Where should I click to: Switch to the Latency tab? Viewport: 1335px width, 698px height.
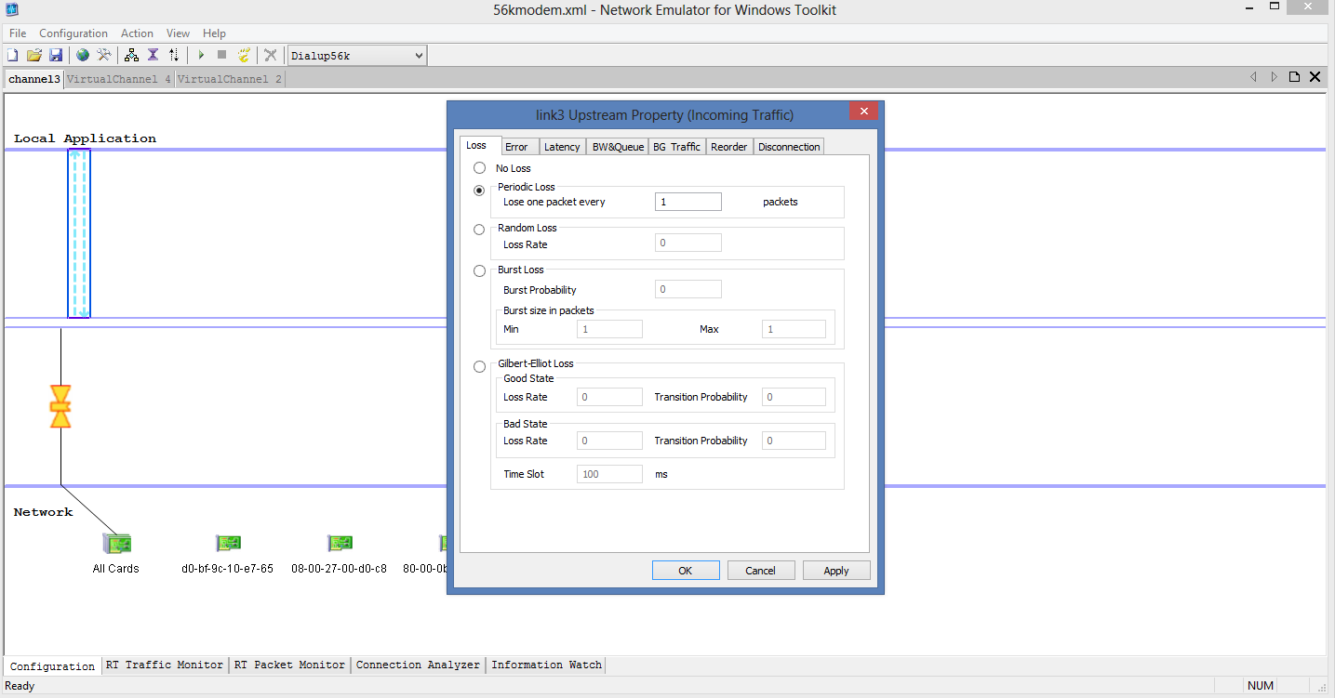tap(562, 146)
